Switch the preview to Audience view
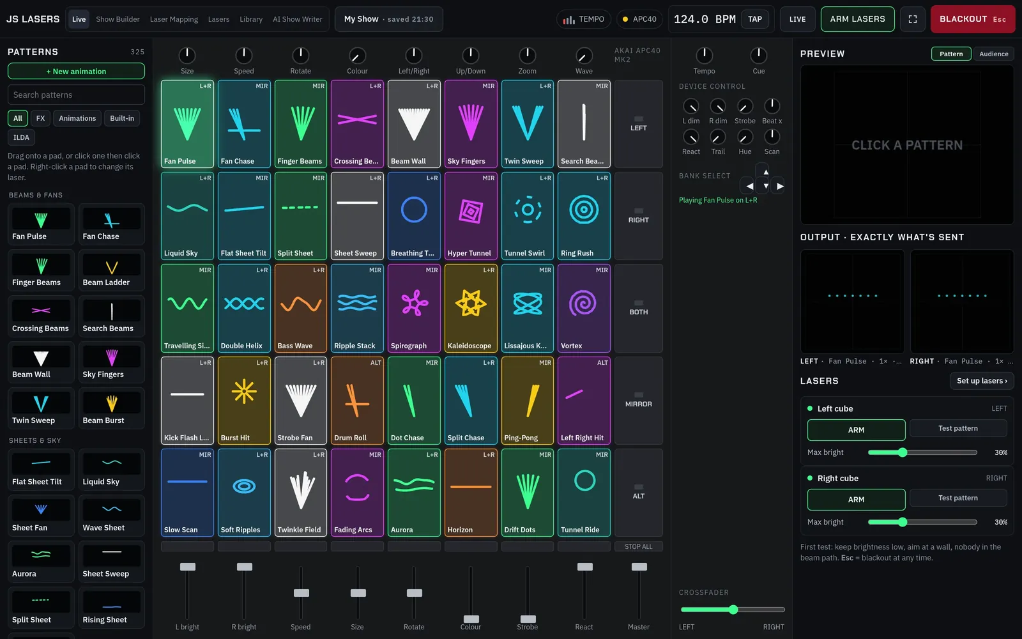This screenshot has width=1022, height=639. (x=994, y=54)
